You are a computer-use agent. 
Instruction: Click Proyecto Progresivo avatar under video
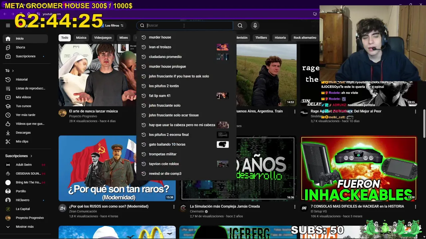[x=63, y=113]
